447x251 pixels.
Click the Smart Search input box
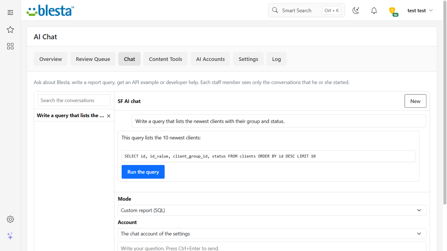(306, 10)
